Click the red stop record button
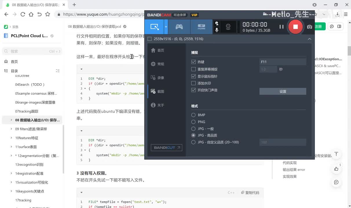 [x=295, y=27]
